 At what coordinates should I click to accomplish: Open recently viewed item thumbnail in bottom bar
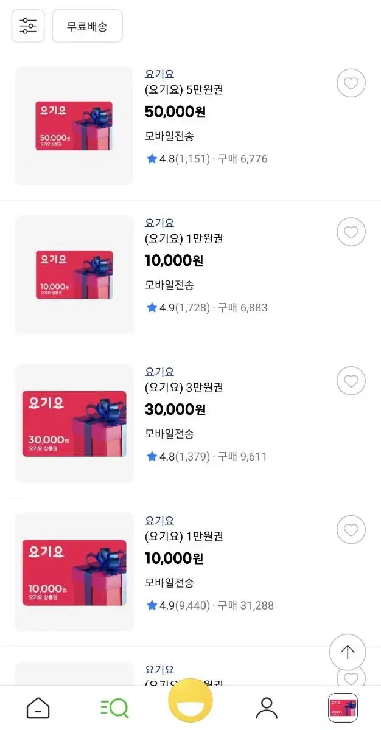[343, 708]
